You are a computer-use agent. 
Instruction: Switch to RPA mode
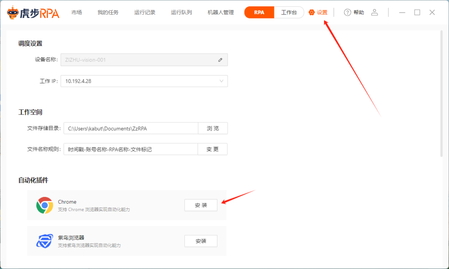[x=259, y=12]
